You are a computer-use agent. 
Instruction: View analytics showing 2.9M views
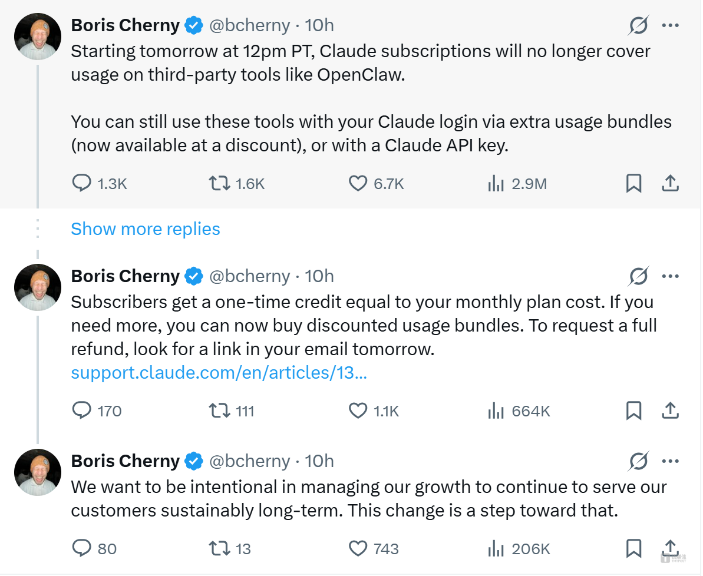(496, 184)
